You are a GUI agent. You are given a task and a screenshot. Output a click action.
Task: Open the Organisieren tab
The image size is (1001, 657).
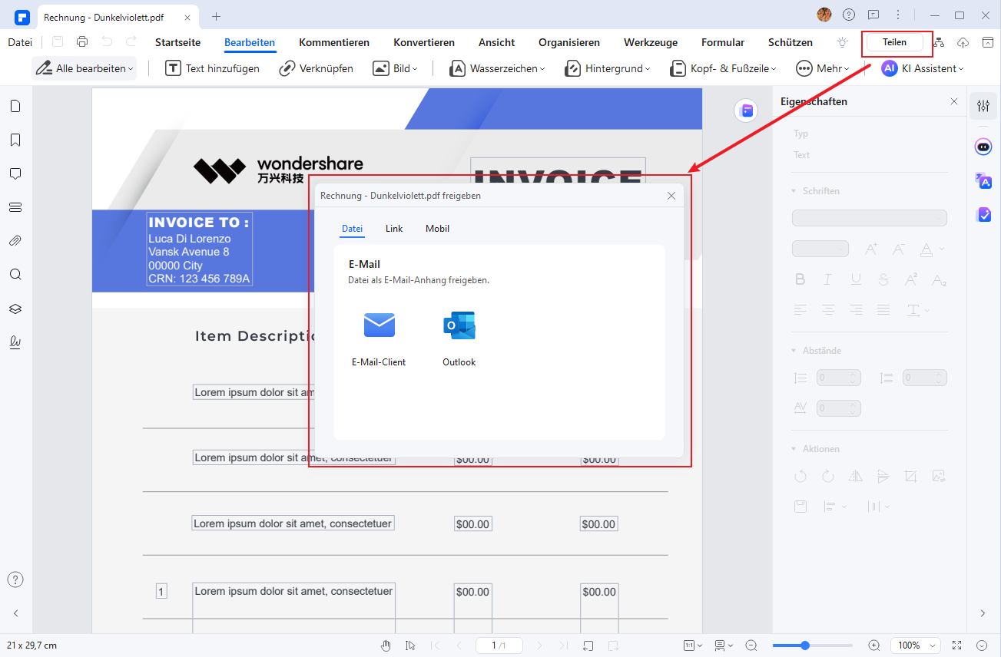[x=569, y=42]
